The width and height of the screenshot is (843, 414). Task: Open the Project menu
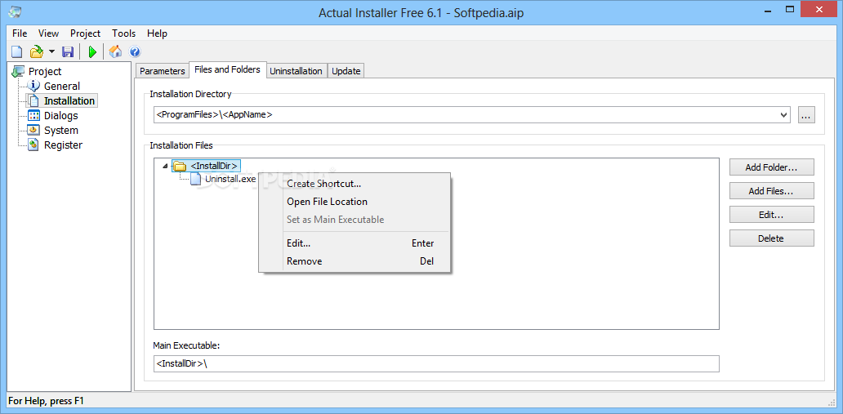pos(86,33)
